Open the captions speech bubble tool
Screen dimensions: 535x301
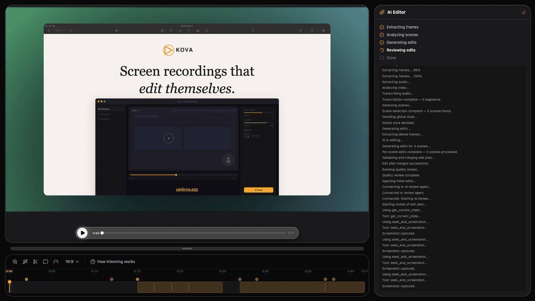[x=45, y=261]
